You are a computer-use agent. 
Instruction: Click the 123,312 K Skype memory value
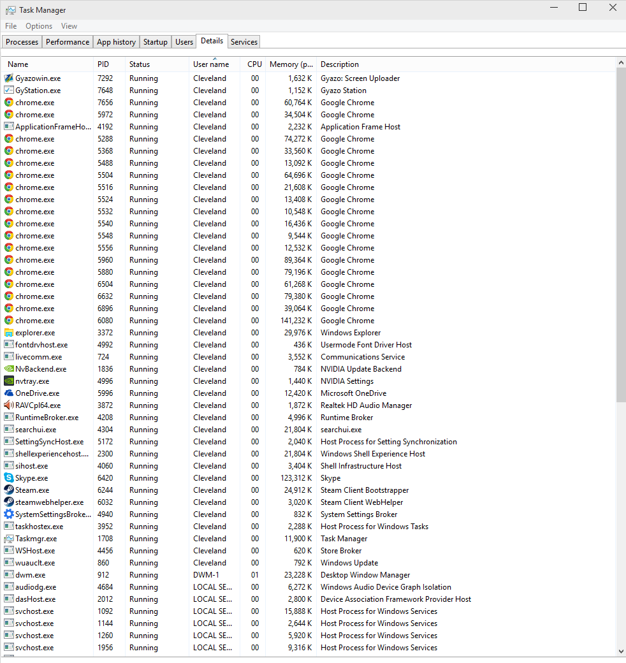(296, 477)
